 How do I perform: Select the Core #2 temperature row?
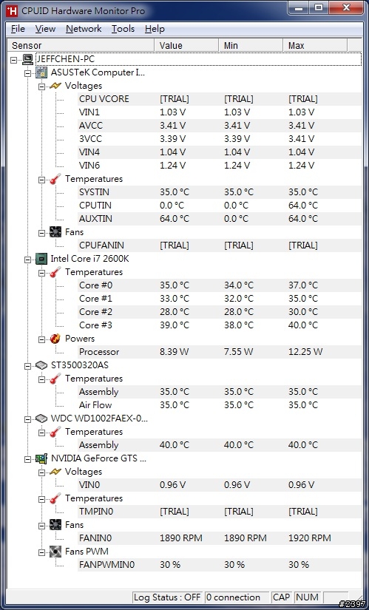220,312
